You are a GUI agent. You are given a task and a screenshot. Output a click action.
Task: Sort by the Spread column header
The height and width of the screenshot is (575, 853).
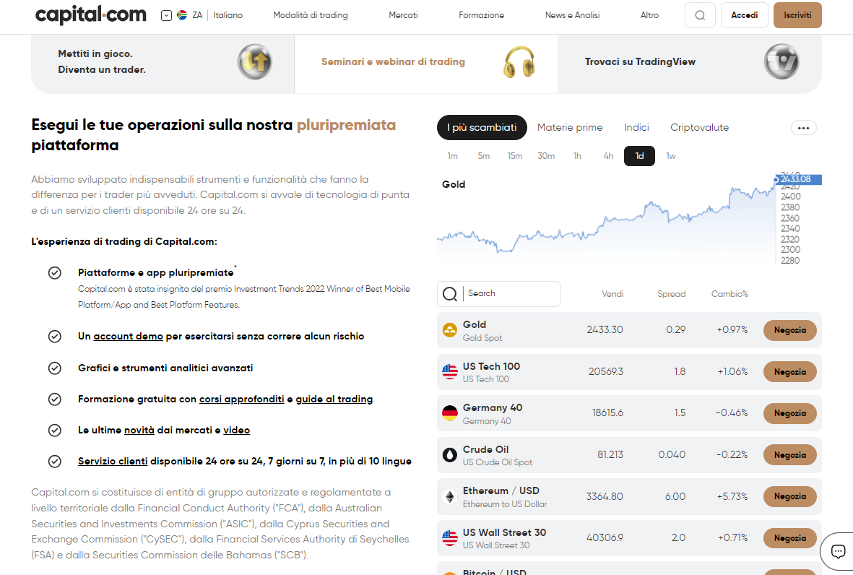point(671,294)
